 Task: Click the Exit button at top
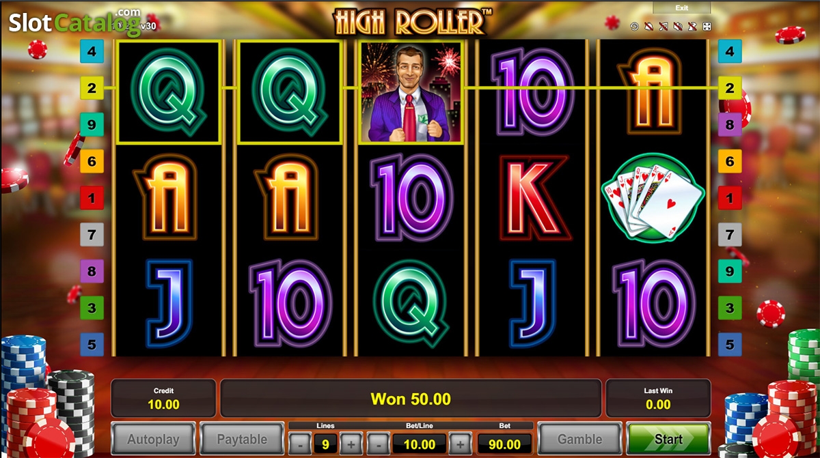(x=682, y=8)
